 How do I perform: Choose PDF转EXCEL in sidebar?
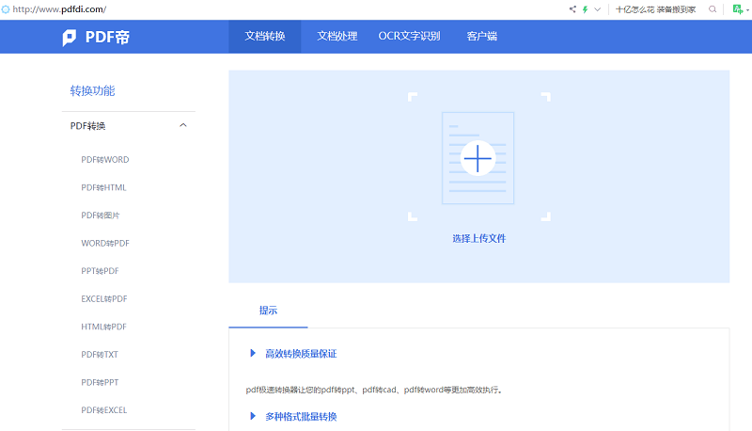[x=104, y=410]
